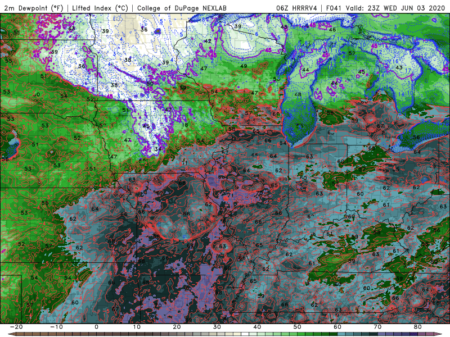The width and height of the screenshot is (450, 337).
Task: Click the '34' dewpoint value on the map
Action: 158,149
